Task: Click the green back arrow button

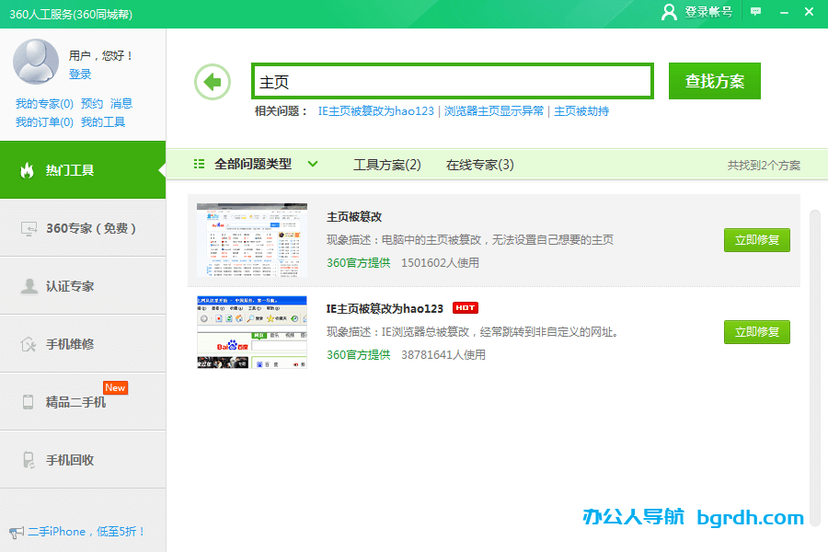Action: click(x=212, y=81)
